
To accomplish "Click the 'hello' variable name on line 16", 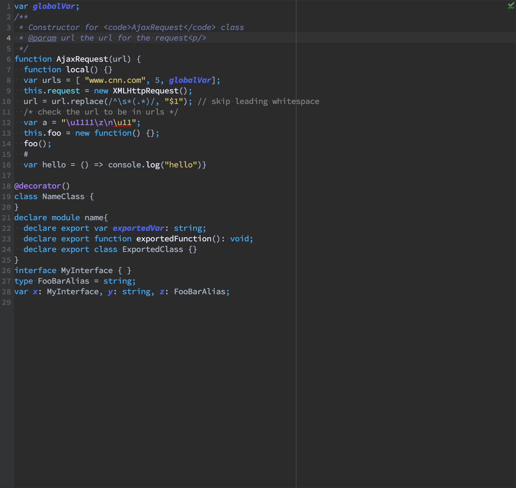I will 54,165.
